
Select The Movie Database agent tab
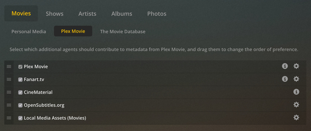pyautogui.click(x=123, y=31)
